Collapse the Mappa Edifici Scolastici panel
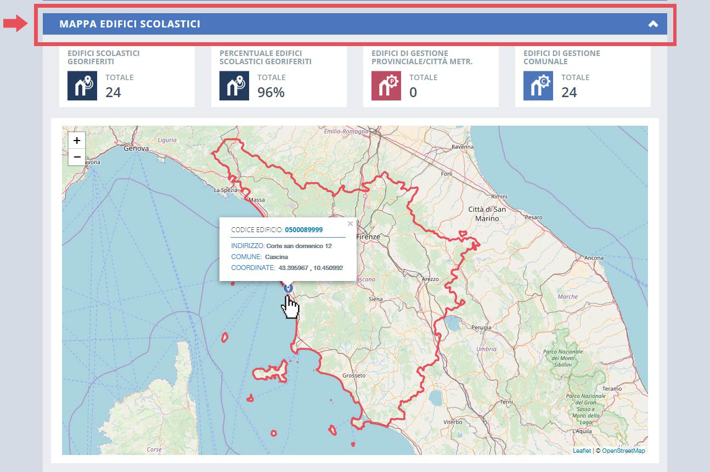The image size is (710, 472). coord(653,24)
